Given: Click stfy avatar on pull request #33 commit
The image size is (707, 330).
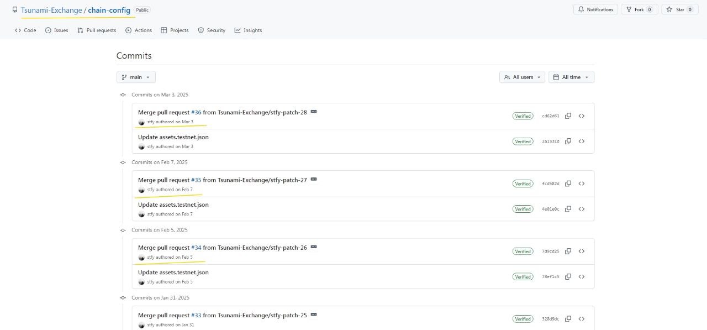Looking at the screenshot, I should coord(141,325).
